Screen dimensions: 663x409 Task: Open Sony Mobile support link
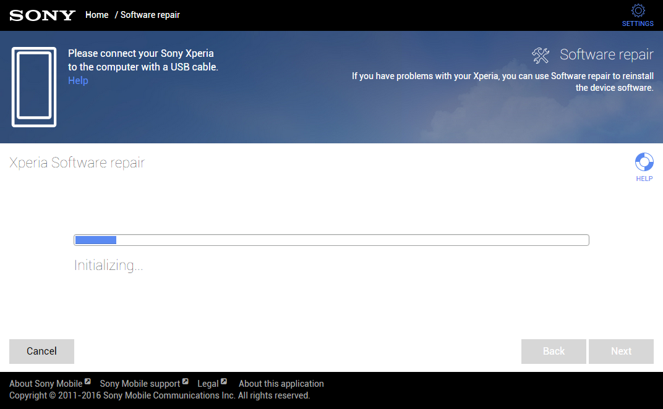[140, 384]
